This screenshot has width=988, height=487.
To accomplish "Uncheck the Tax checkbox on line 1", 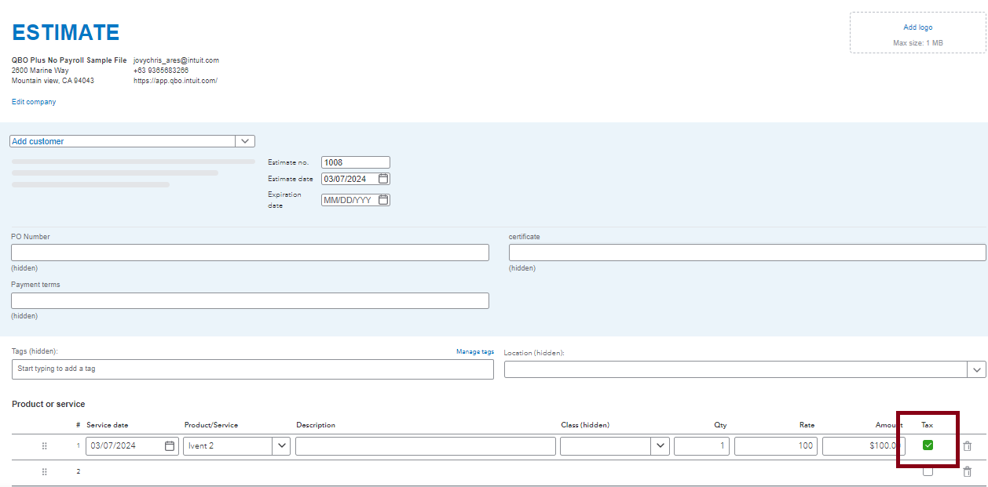I will coord(928,445).
